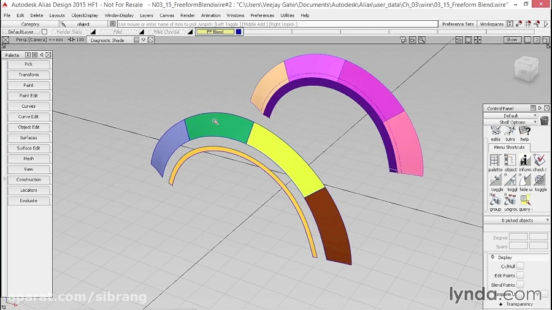Click the hide unselected shelf icon

tap(525, 180)
